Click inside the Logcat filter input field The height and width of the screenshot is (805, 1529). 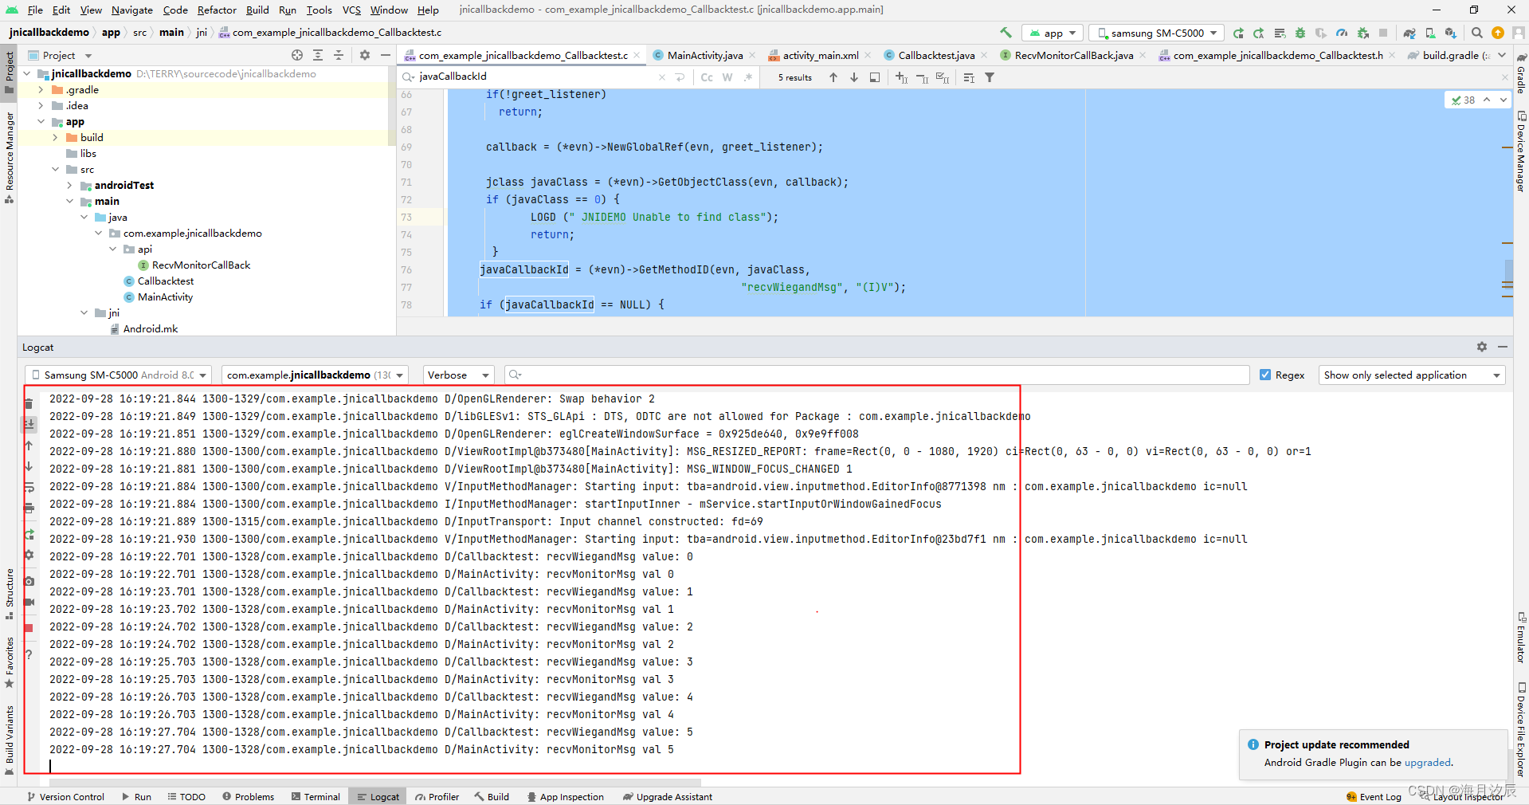876,375
